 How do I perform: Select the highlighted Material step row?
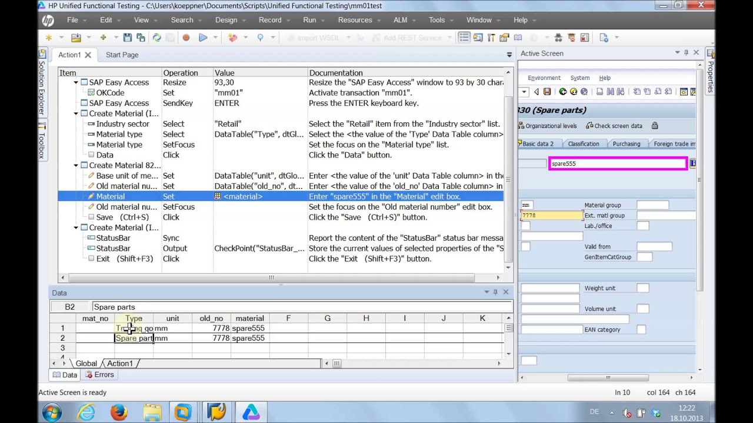281,196
